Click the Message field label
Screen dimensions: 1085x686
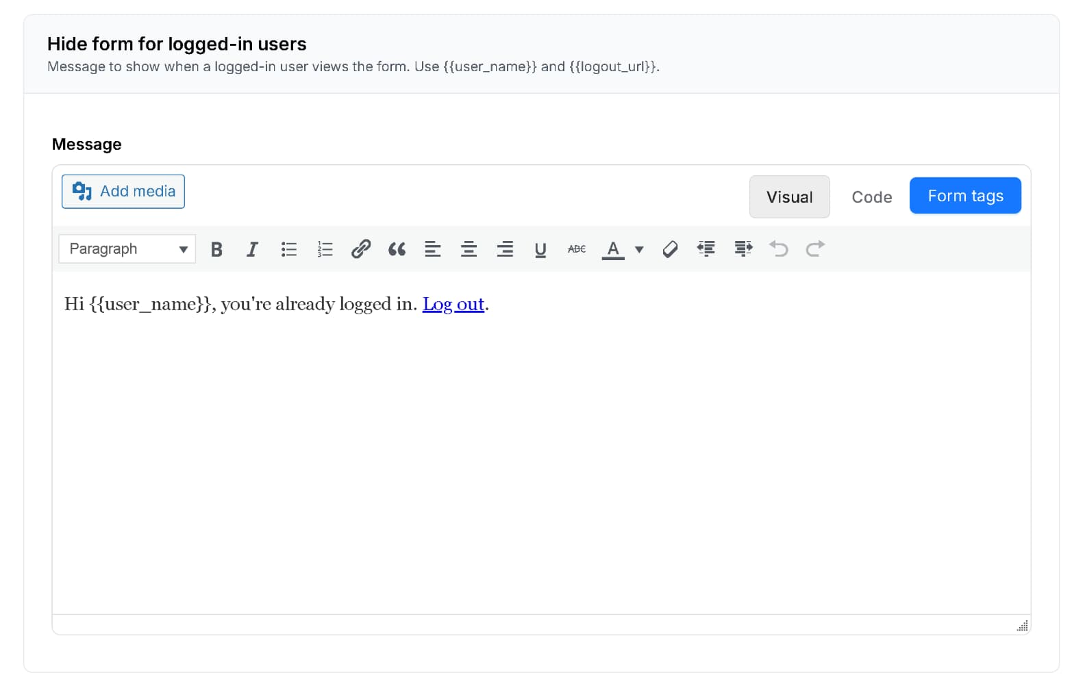pyautogui.click(x=87, y=144)
